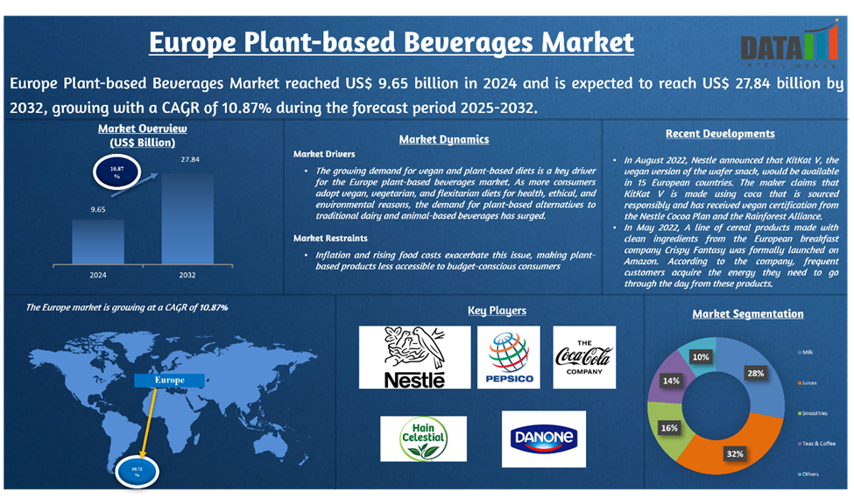Open the Coca-Cola Company logo

[x=584, y=357]
